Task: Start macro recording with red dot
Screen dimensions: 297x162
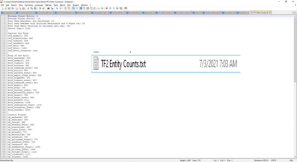Action: [107, 8]
